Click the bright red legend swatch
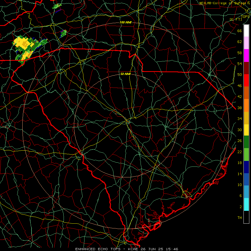This screenshot has width=251, height=251. point(246,80)
